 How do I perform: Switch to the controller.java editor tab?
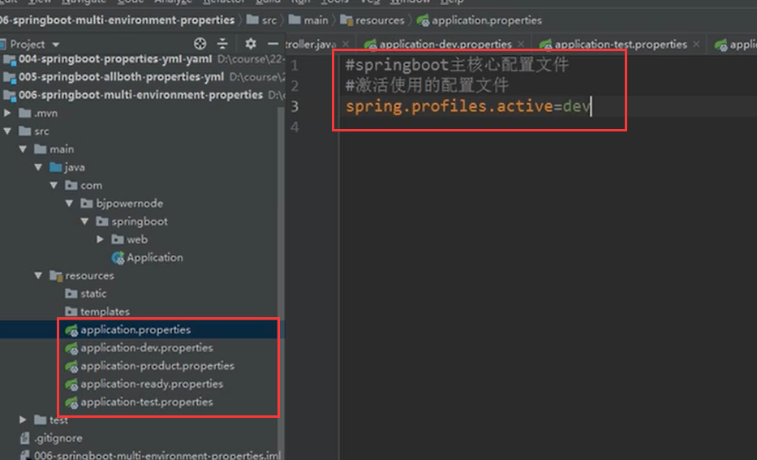(311, 45)
